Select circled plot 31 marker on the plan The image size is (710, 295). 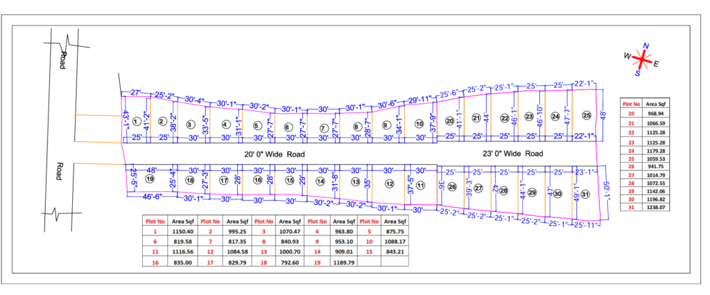point(585,194)
